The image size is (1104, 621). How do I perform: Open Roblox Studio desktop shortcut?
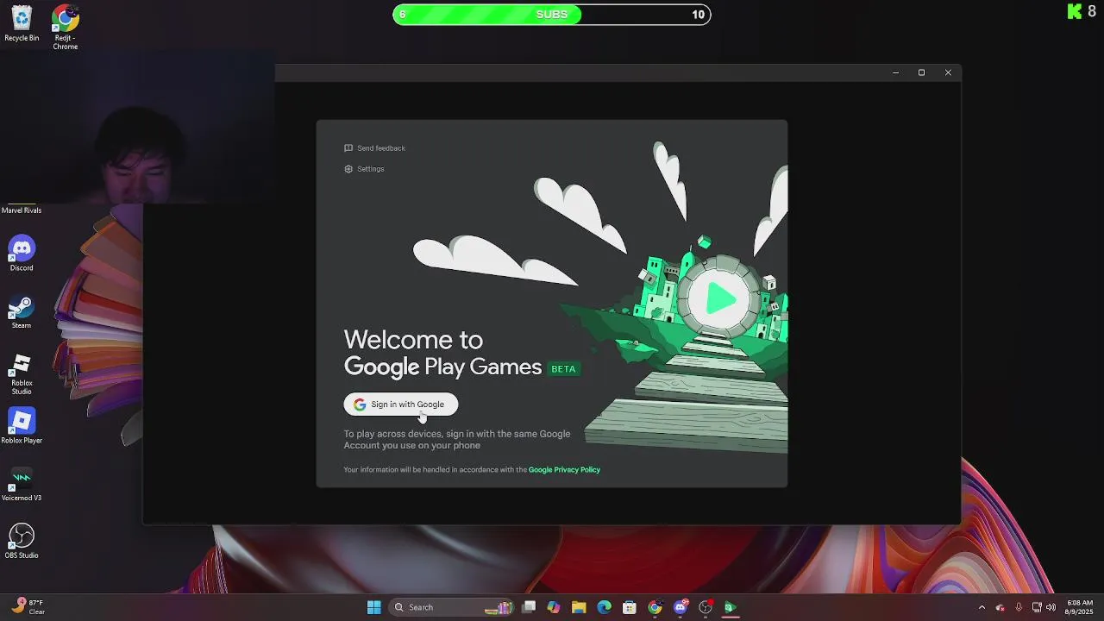[22, 374]
